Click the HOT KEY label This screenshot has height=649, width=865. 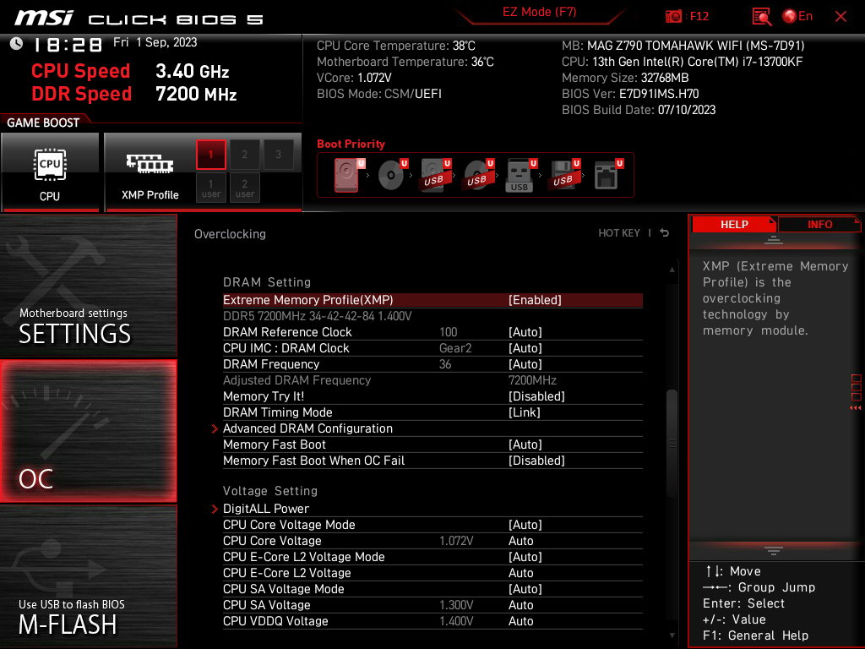coord(619,233)
